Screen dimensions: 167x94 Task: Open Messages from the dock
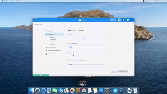click(x=61, y=91)
